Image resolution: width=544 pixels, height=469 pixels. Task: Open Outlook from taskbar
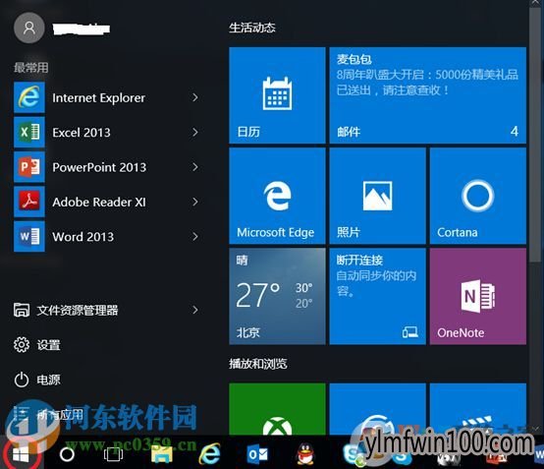coord(258,454)
